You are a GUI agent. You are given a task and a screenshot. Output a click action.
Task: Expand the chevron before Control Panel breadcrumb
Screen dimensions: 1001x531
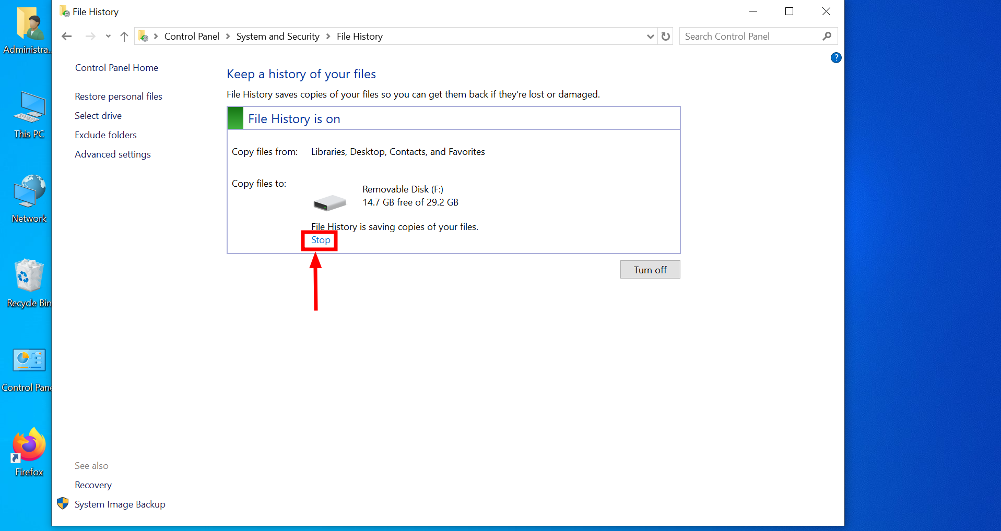click(156, 37)
